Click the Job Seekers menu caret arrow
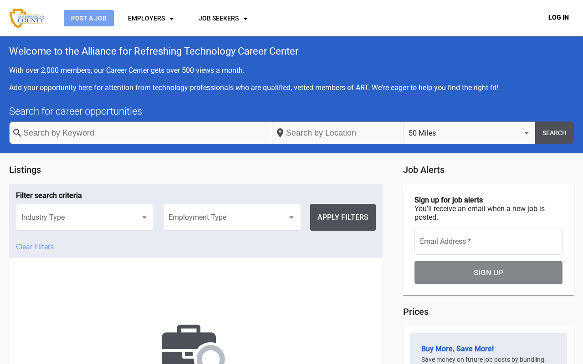The image size is (583, 364). coord(245,19)
